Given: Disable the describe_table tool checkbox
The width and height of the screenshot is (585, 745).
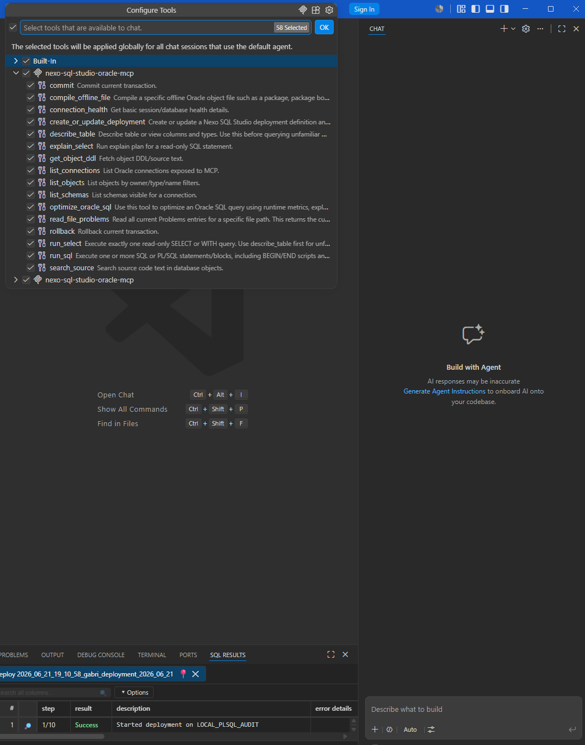Looking at the screenshot, I should pyautogui.click(x=31, y=134).
